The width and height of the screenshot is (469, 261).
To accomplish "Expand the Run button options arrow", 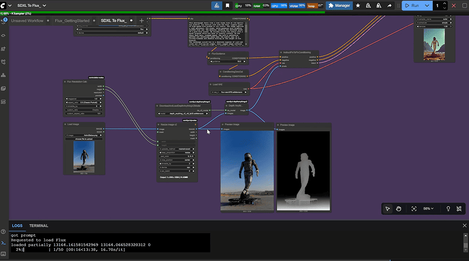I will point(428,5).
